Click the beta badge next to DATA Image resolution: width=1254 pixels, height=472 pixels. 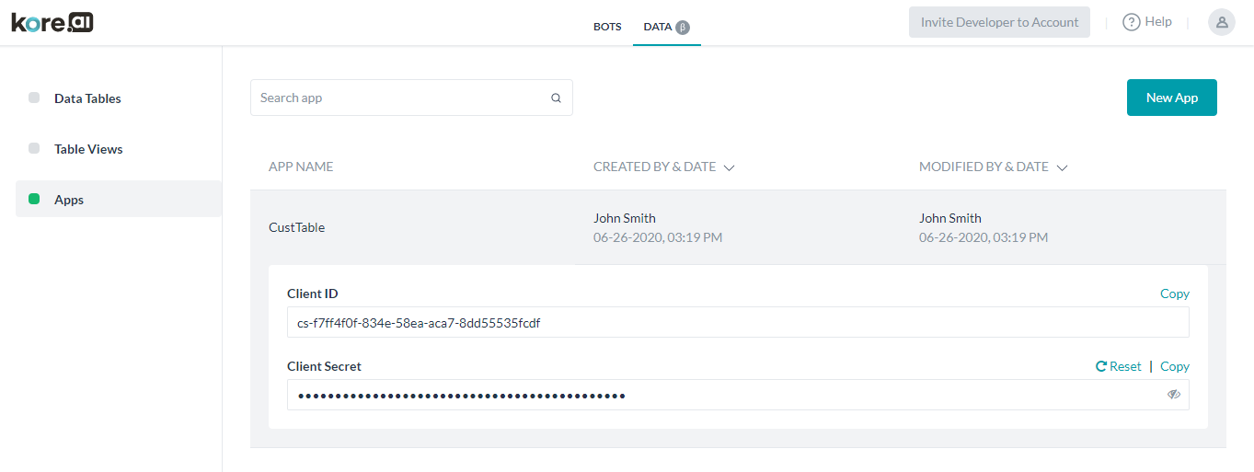tap(683, 28)
